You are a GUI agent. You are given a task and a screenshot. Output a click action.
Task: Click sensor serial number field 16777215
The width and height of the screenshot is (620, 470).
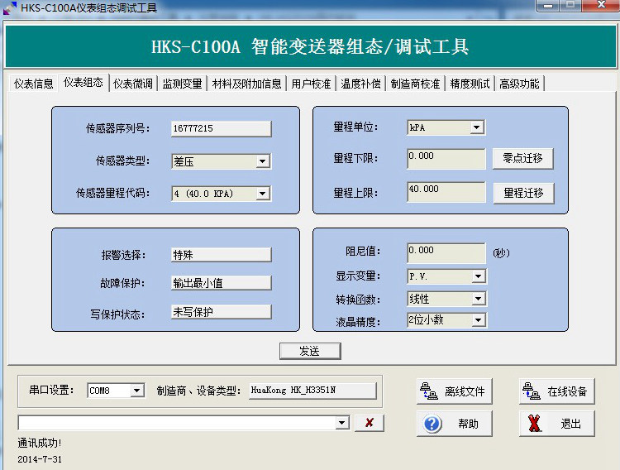222,129
